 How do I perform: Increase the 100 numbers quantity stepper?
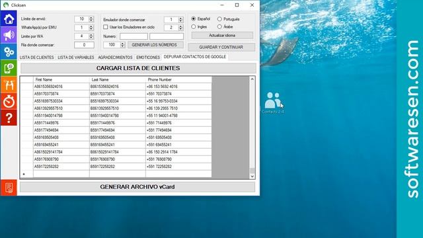click(123, 44)
